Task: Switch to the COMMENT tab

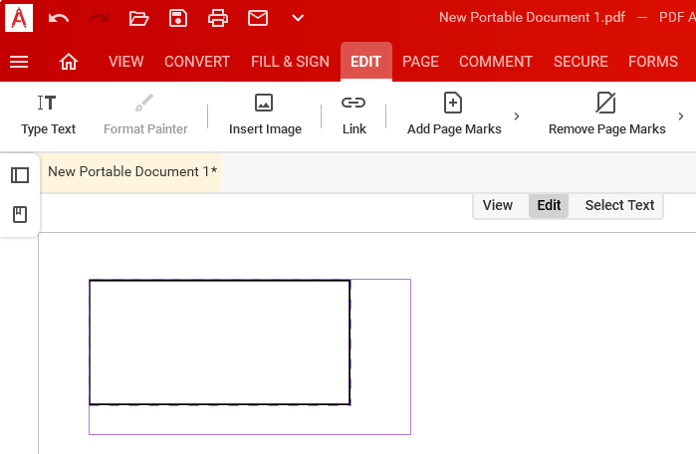Action: [496, 62]
